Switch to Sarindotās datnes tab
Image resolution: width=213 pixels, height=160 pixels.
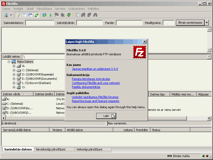(x=18, y=149)
